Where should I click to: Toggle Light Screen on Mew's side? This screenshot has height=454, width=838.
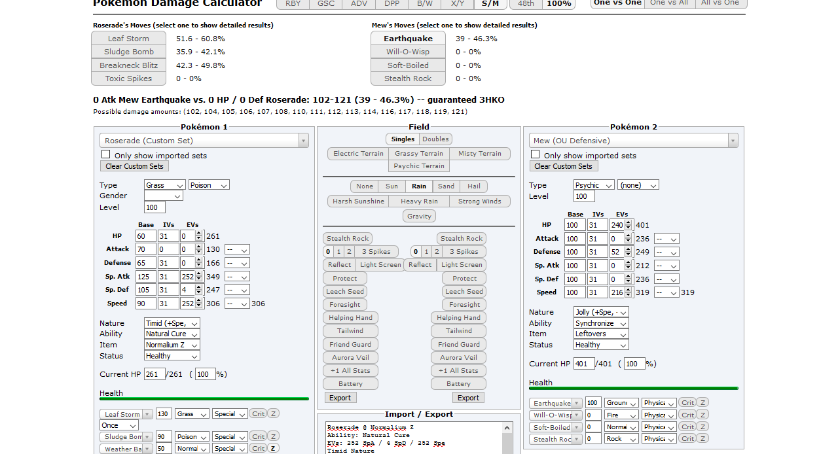pyautogui.click(x=462, y=265)
